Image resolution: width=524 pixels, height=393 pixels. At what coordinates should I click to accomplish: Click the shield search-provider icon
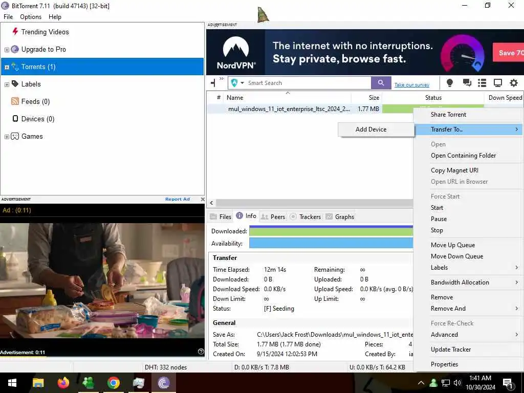tap(234, 82)
